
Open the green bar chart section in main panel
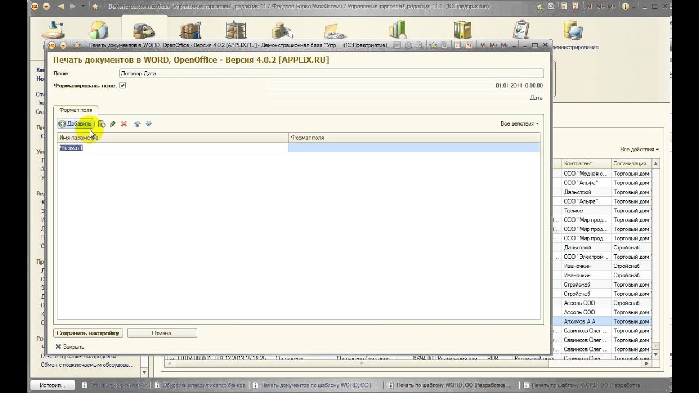pos(398,29)
